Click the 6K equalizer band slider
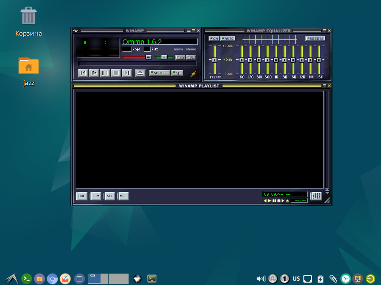The height and width of the screenshot is (285, 381). (x=293, y=60)
